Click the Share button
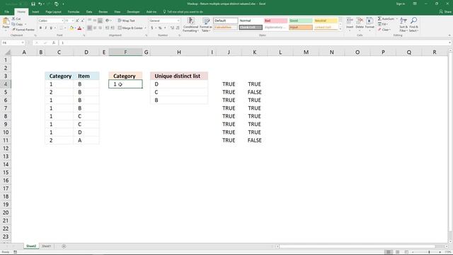Image resolution: width=453 pixels, height=255 pixels. pos(445,12)
